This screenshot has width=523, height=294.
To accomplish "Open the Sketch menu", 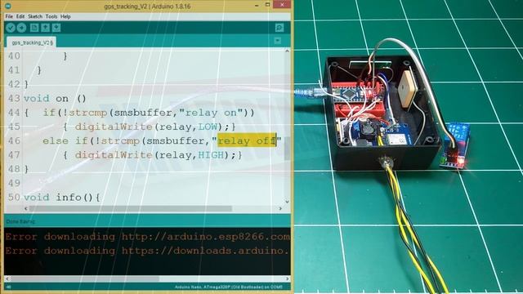I will click(x=35, y=16).
